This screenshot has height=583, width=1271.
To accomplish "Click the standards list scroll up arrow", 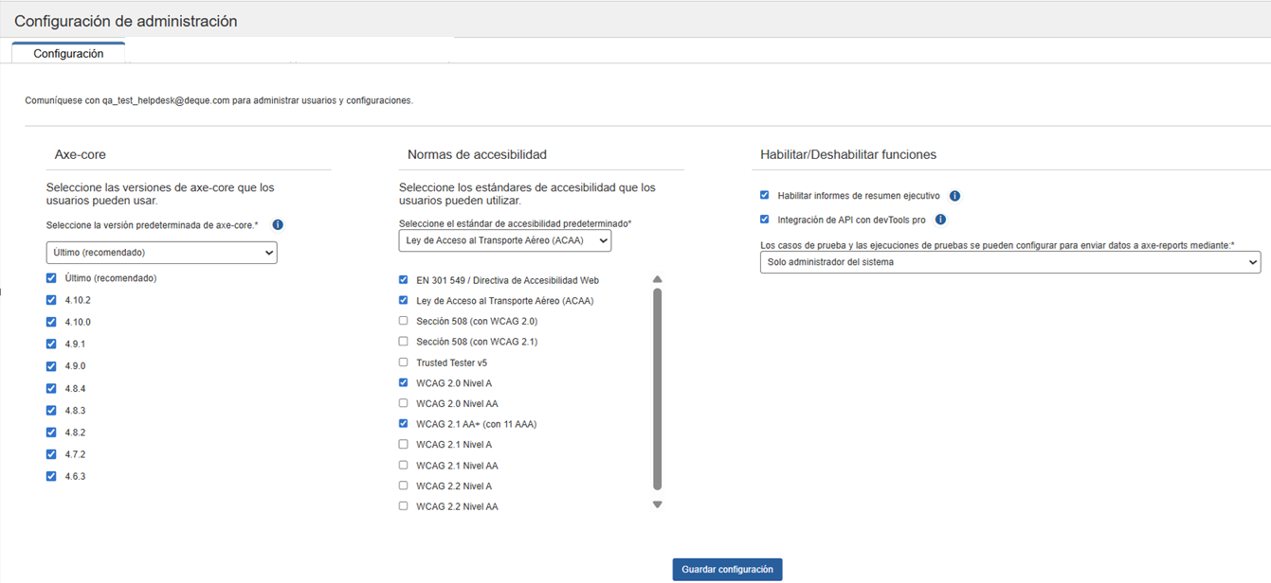I will pyautogui.click(x=657, y=279).
